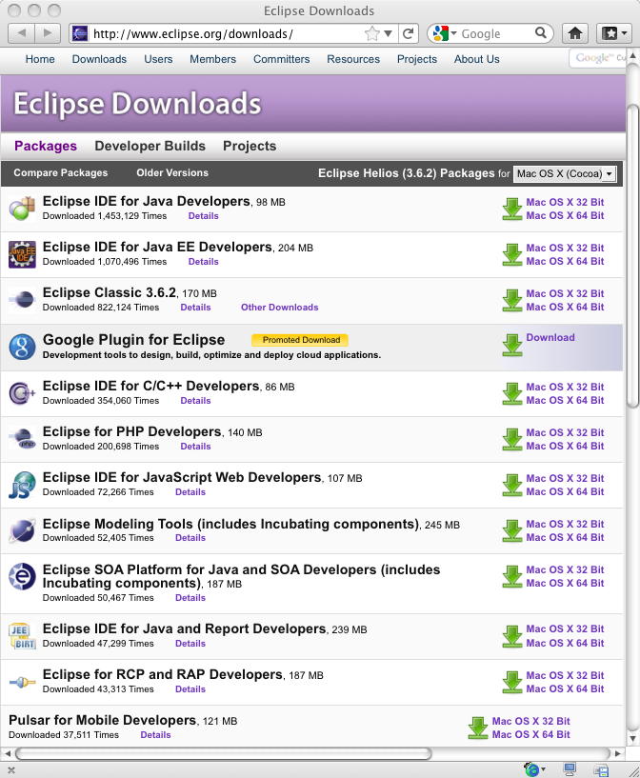Click the Google Plugin for Eclipse icon
640x778 pixels.
click(x=22, y=347)
